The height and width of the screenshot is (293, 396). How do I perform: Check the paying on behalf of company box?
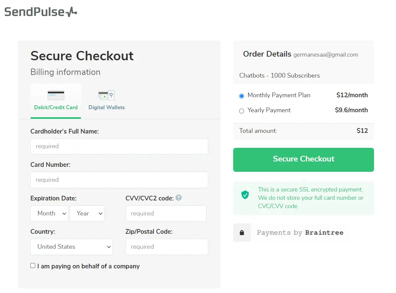(x=33, y=266)
